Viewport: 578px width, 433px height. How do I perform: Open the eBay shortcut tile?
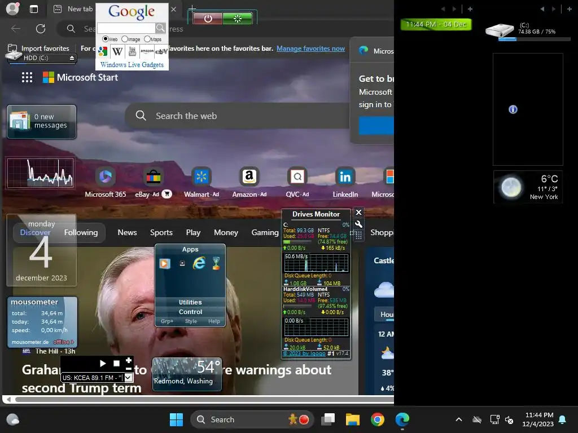coord(154,183)
